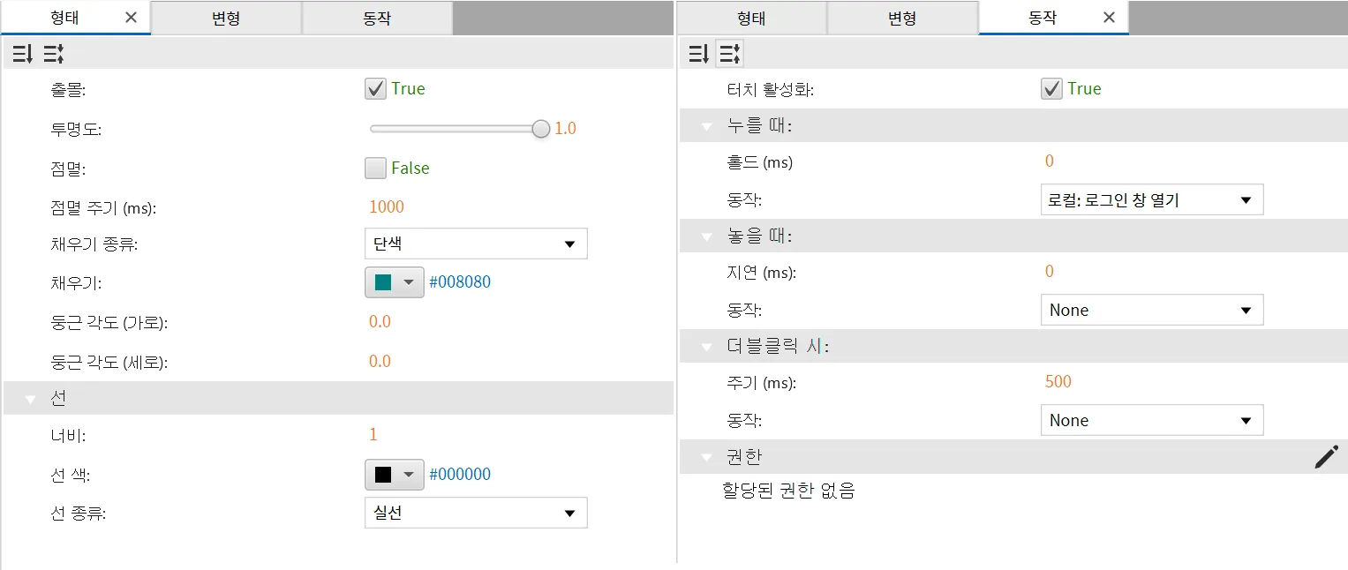Click the second sort icon in the left panel toolbar
Screen dimensions: 1348x570
pos(54,55)
